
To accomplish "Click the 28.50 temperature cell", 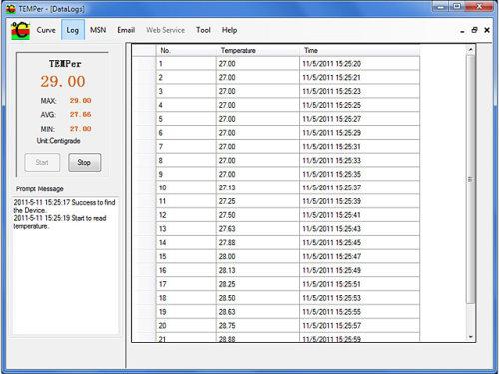I will pos(257,298).
